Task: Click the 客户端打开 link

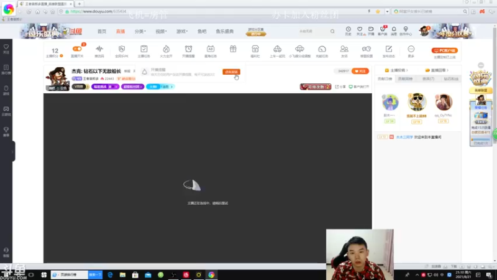Action: [x=359, y=86]
